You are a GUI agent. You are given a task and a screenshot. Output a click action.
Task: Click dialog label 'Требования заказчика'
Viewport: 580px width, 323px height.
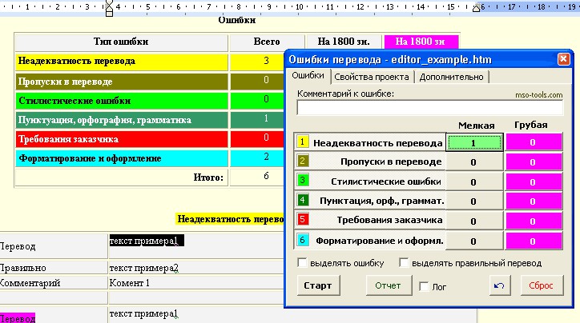click(x=389, y=220)
